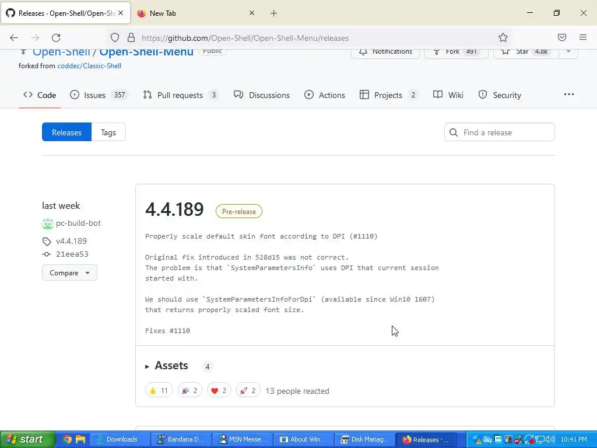Image resolution: width=597 pixels, height=448 pixels.
Task: Close the New Tab tab
Action: [x=252, y=13]
